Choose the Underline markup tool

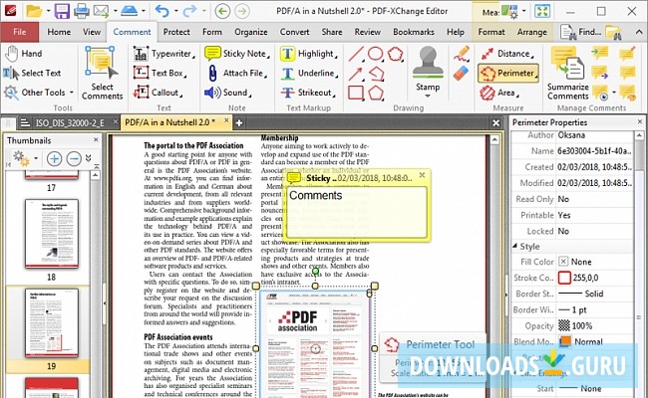[x=309, y=73]
